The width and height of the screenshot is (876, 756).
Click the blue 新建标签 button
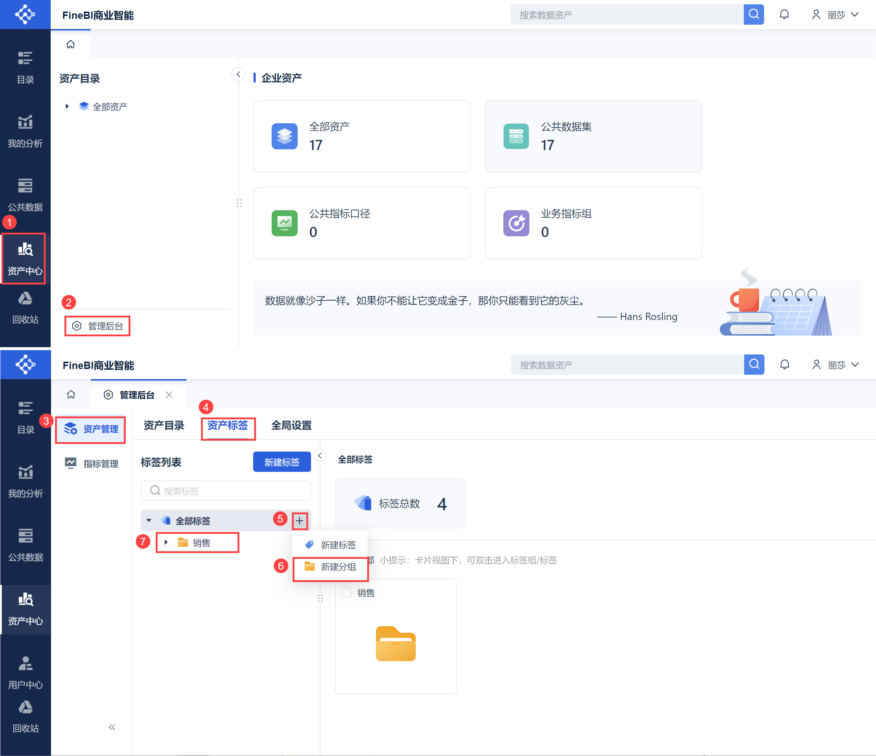(282, 462)
